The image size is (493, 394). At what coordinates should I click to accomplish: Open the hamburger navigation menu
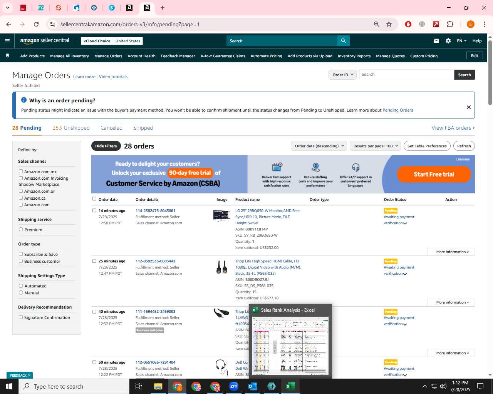[x=7, y=41]
